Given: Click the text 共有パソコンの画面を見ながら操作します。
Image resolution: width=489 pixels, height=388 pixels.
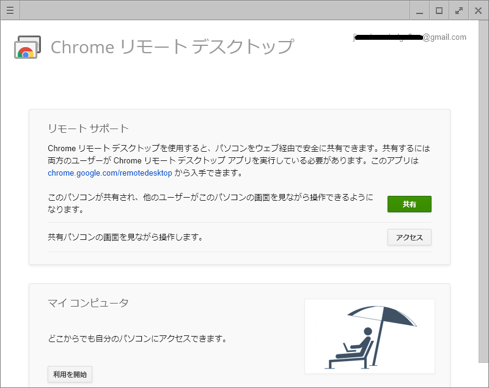Looking at the screenshot, I should coord(126,237).
